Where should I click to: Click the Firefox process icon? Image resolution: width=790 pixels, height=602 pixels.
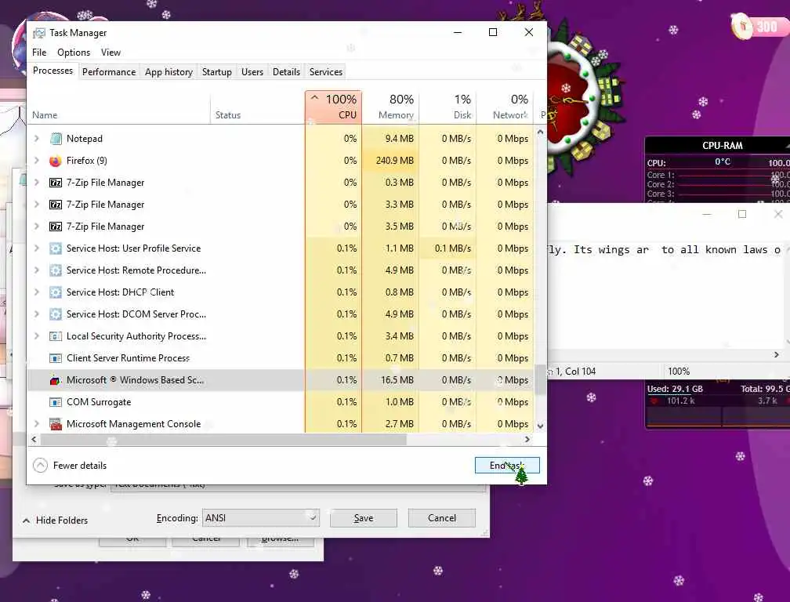point(56,161)
